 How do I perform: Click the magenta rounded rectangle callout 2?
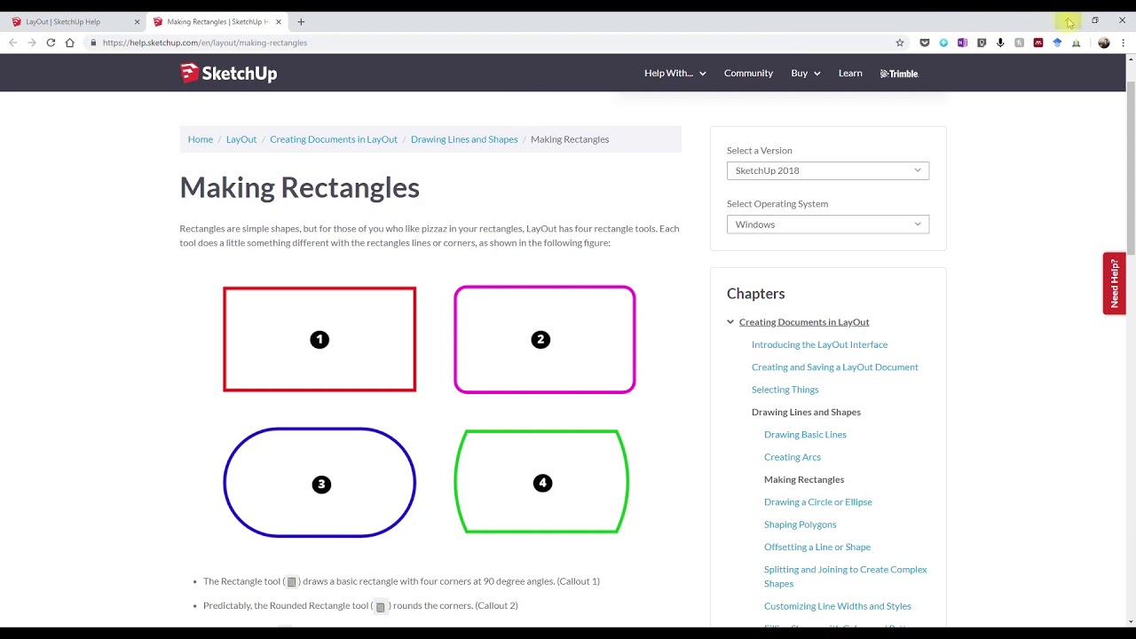tap(544, 339)
